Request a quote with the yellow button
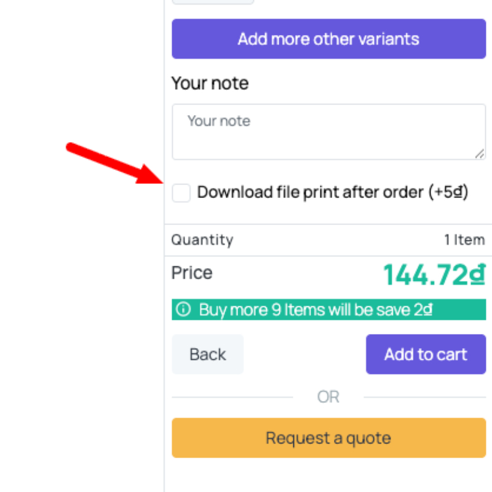Screen dimensions: 492x492 click(328, 438)
